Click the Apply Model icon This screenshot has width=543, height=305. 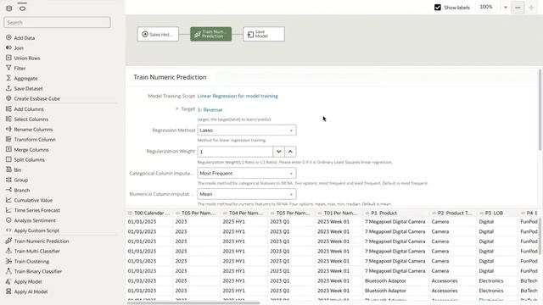[x=8, y=281]
